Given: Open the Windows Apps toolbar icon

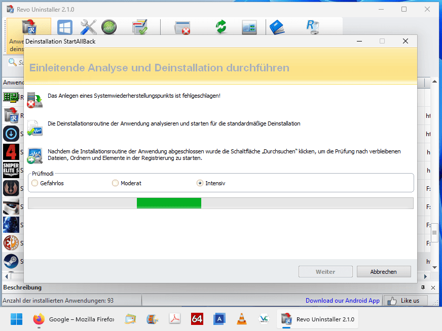Looking at the screenshot, I should coord(64,27).
